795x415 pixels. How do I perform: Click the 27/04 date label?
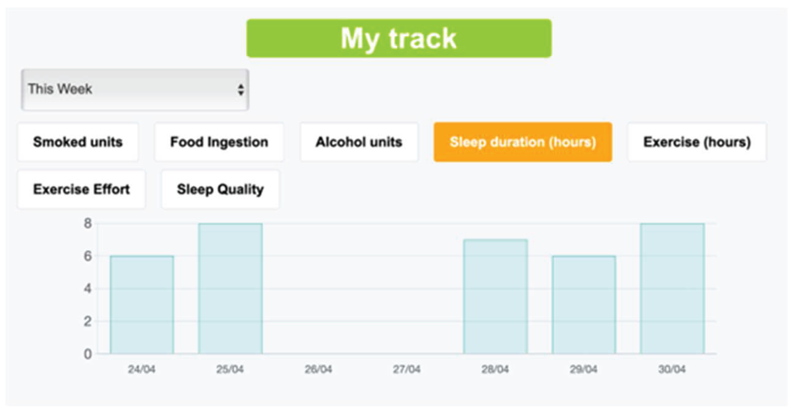[x=407, y=369]
